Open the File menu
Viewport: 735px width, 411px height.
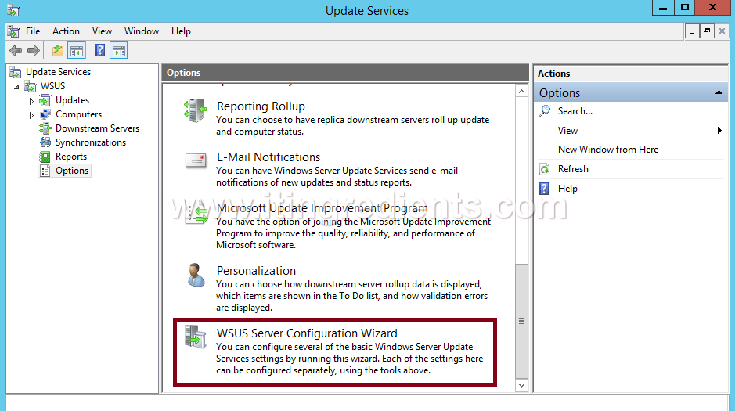33,31
